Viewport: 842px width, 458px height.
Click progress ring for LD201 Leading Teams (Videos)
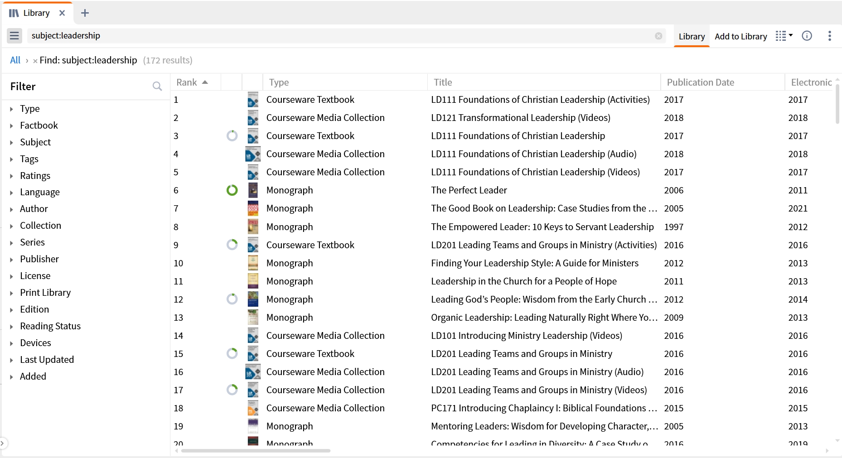tap(232, 390)
